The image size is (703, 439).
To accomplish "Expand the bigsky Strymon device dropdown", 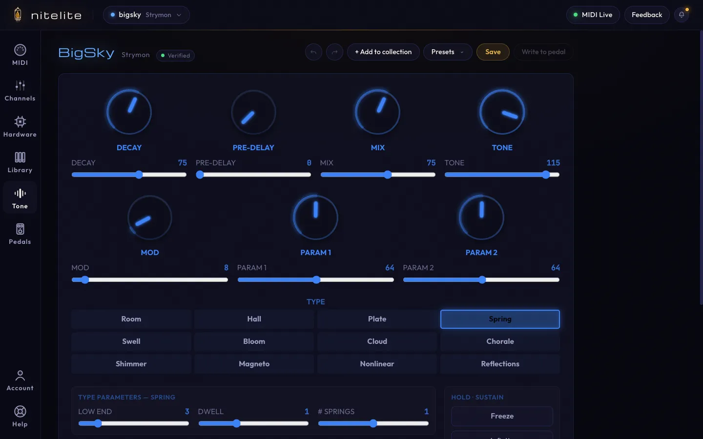I will coord(146,15).
